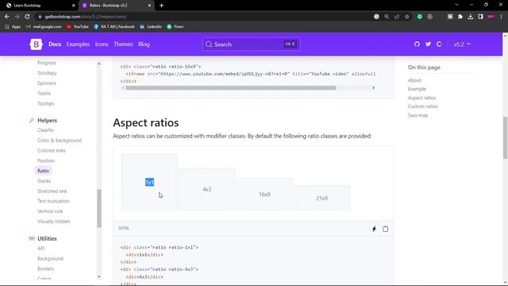Screen dimensions: 508x286
Task: Go to Clearfix helper page
Action: coord(45,130)
